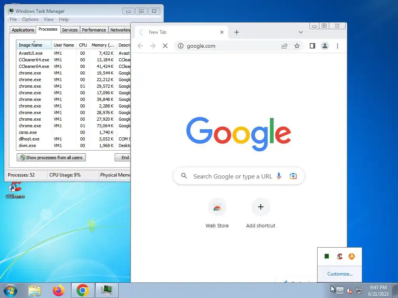This screenshot has height=298, width=398.
Task: Click the Customize... link in tray popup
Action: pos(340,274)
